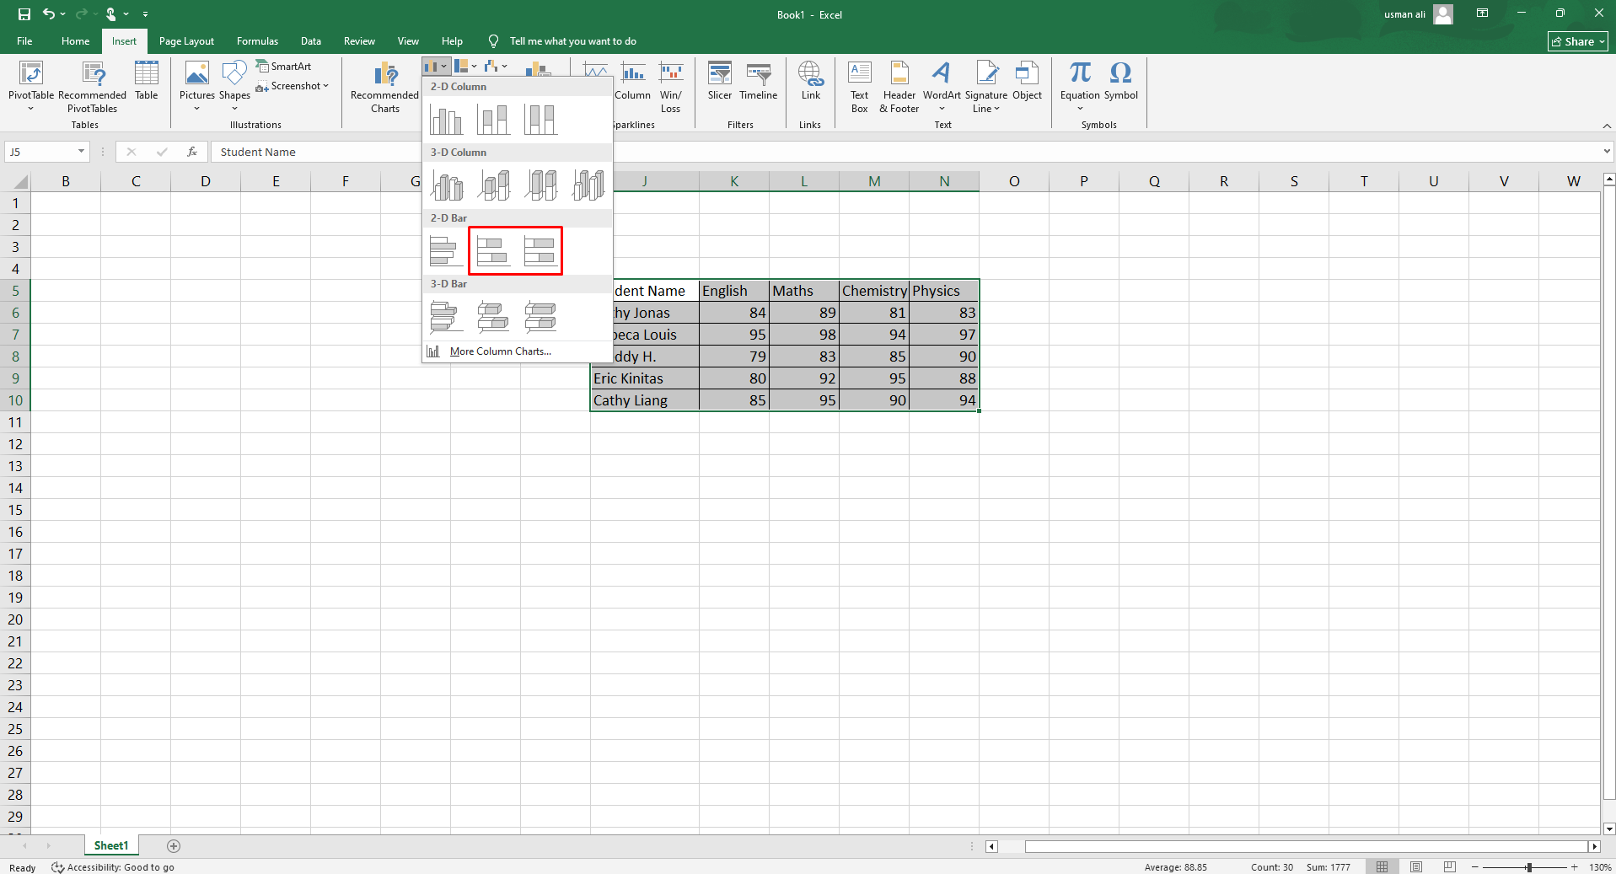This screenshot has height=874, width=1616.
Task: Insert a PivotTable
Action: (31, 86)
